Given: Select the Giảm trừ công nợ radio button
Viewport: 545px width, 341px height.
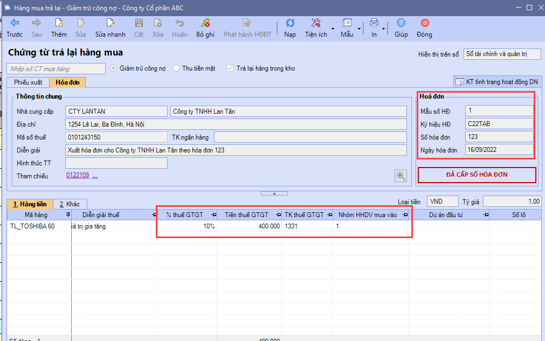Looking at the screenshot, I should (114, 68).
